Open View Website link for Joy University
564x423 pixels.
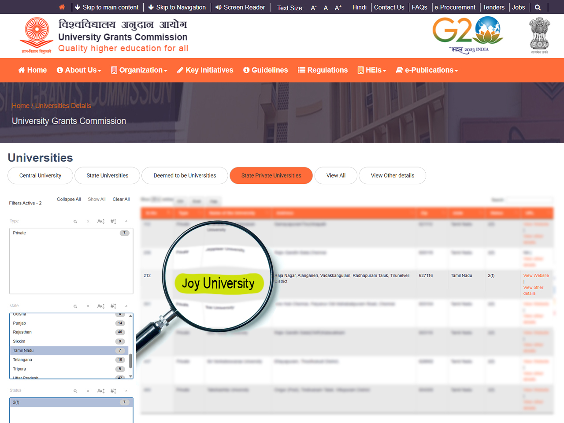[x=536, y=275]
